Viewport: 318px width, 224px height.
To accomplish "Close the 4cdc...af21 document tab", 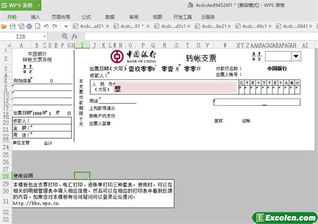I will click(x=108, y=26).
